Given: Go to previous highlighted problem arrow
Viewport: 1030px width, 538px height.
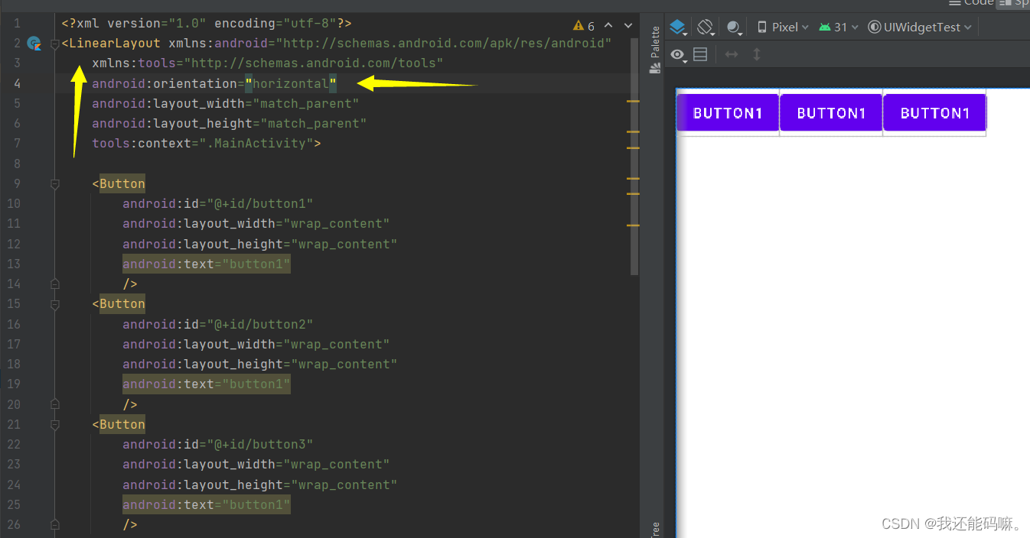Looking at the screenshot, I should [x=609, y=25].
